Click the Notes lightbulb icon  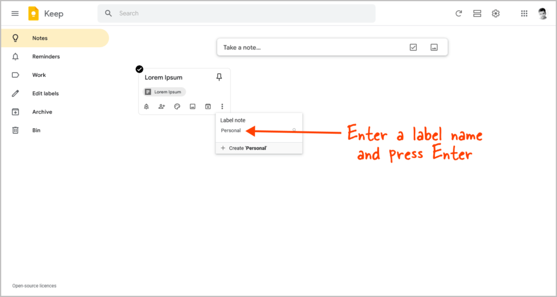(15, 38)
